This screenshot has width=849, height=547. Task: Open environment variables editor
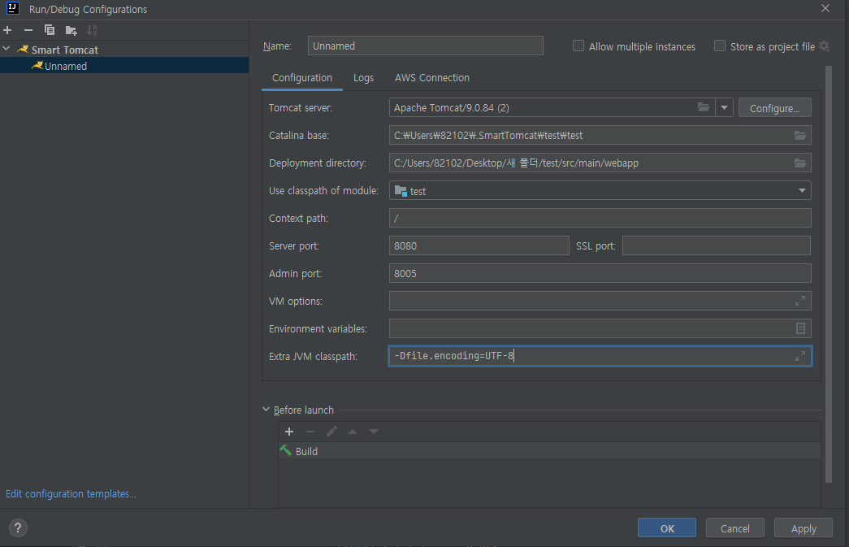click(800, 328)
